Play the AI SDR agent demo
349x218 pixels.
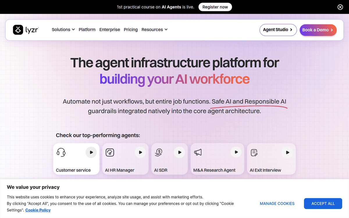coord(179,152)
